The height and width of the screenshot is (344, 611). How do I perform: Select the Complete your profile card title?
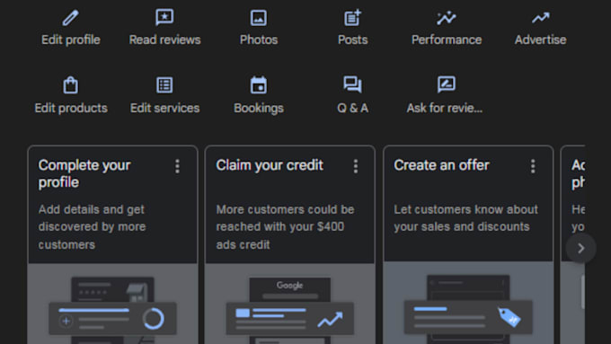click(84, 173)
